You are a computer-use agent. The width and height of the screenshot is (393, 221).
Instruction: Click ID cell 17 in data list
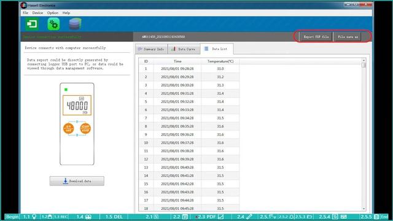click(x=146, y=200)
